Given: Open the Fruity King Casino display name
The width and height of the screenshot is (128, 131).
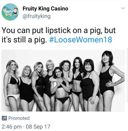Looking at the screenshot, I should [45, 9].
